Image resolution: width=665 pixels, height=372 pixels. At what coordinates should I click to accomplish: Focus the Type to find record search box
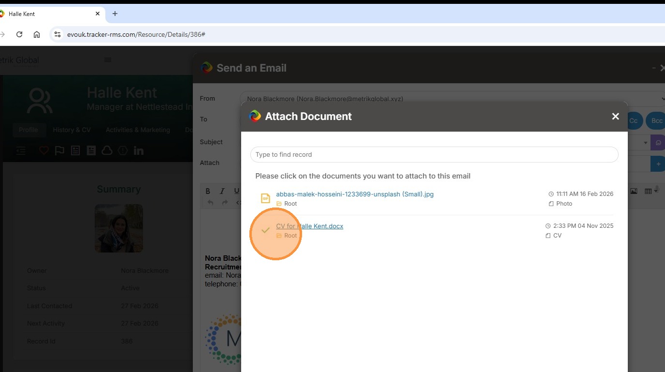coord(434,155)
